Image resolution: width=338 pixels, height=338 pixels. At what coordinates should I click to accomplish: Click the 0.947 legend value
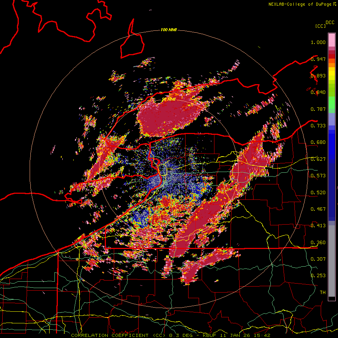(318, 59)
